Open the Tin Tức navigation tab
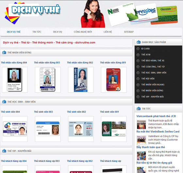Screen dimensions: 183x173 [37, 32]
